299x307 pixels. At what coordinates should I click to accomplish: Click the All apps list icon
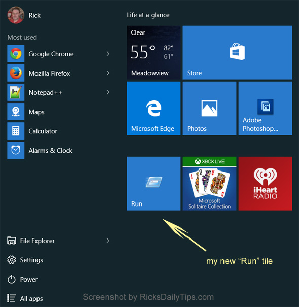[x=11, y=298]
